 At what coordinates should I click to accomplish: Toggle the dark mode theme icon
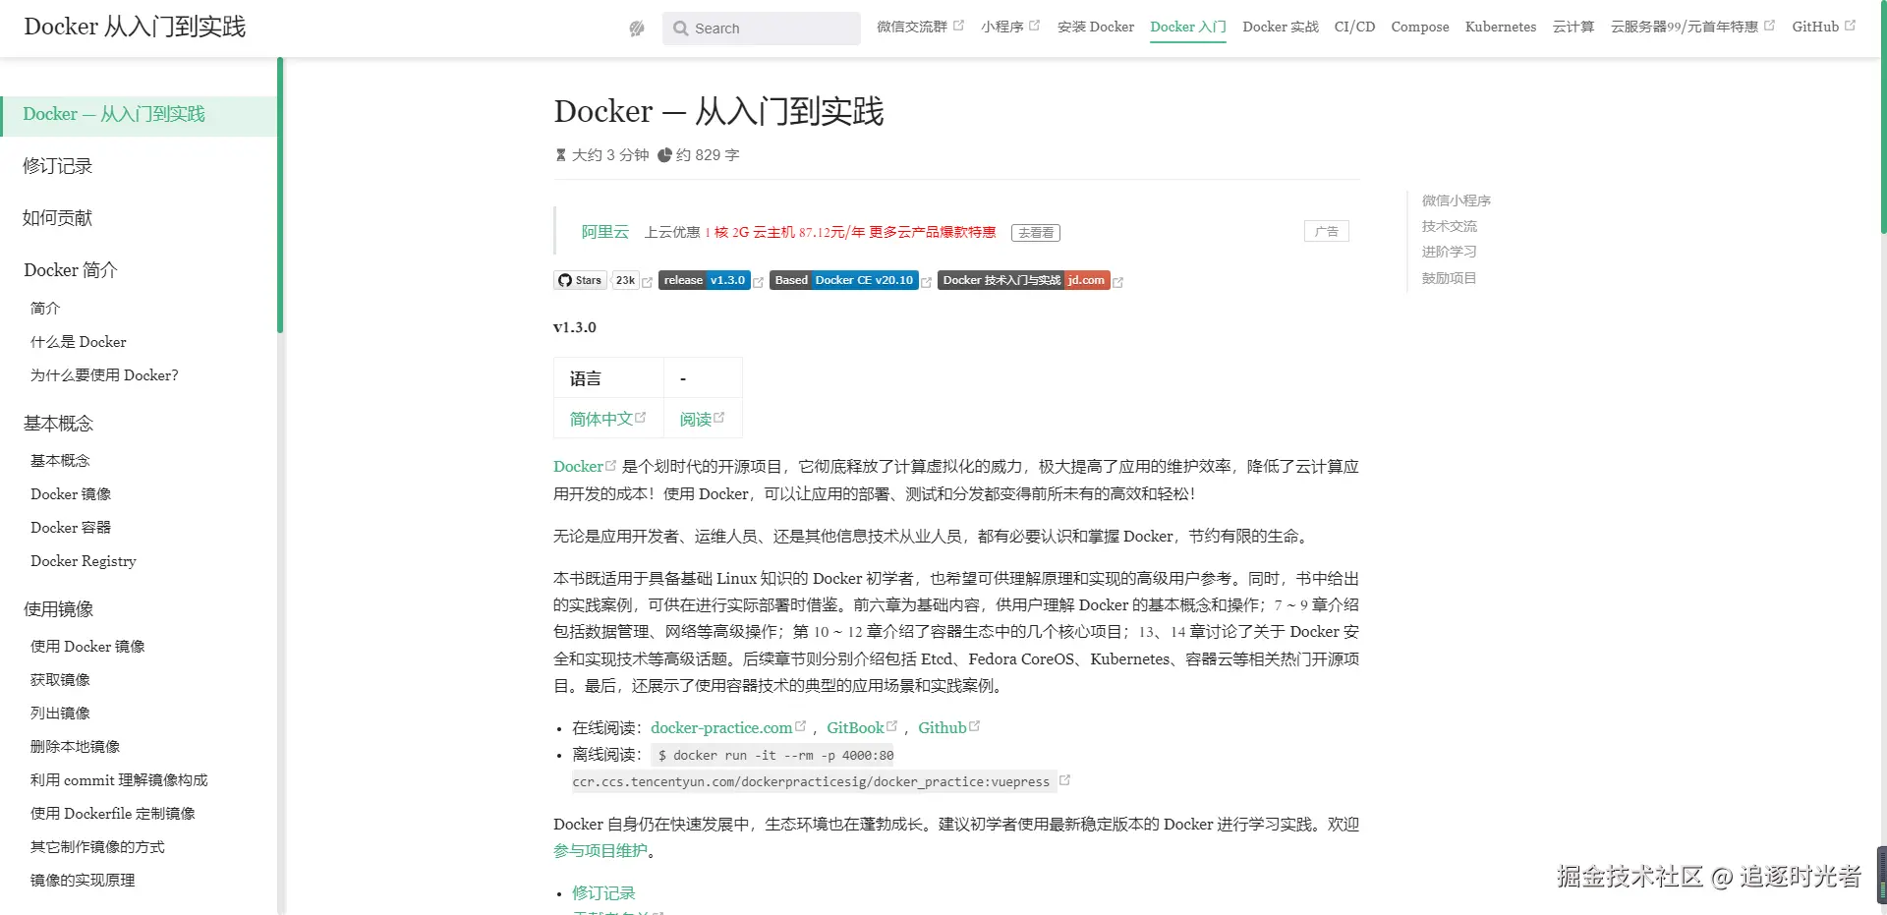click(x=637, y=29)
